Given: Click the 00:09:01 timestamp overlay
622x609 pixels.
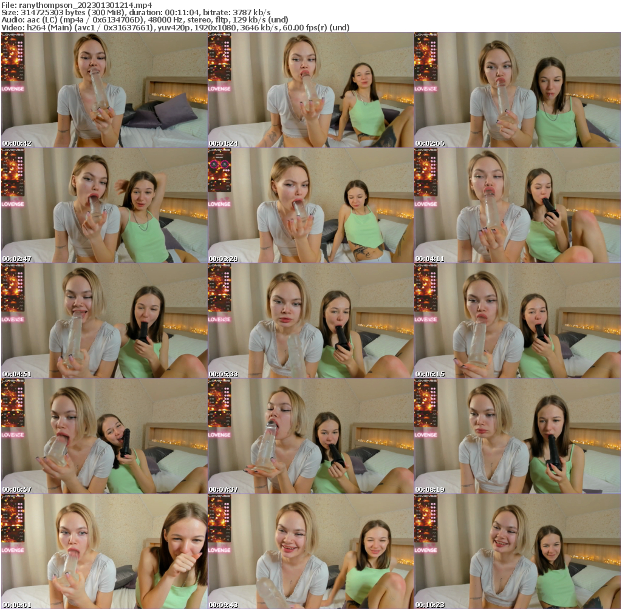Looking at the screenshot, I should [16, 605].
